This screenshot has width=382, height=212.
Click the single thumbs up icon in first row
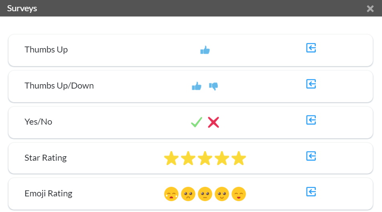pos(205,50)
